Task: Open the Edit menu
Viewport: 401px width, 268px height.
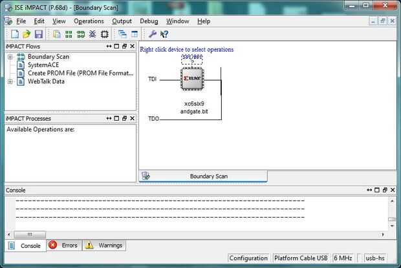Action: coord(39,21)
